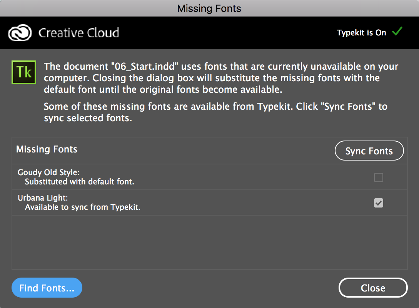The width and height of the screenshot is (419, 308).
Task: Uncheck the Urbana Light sync checkbox
Action: 378,203
